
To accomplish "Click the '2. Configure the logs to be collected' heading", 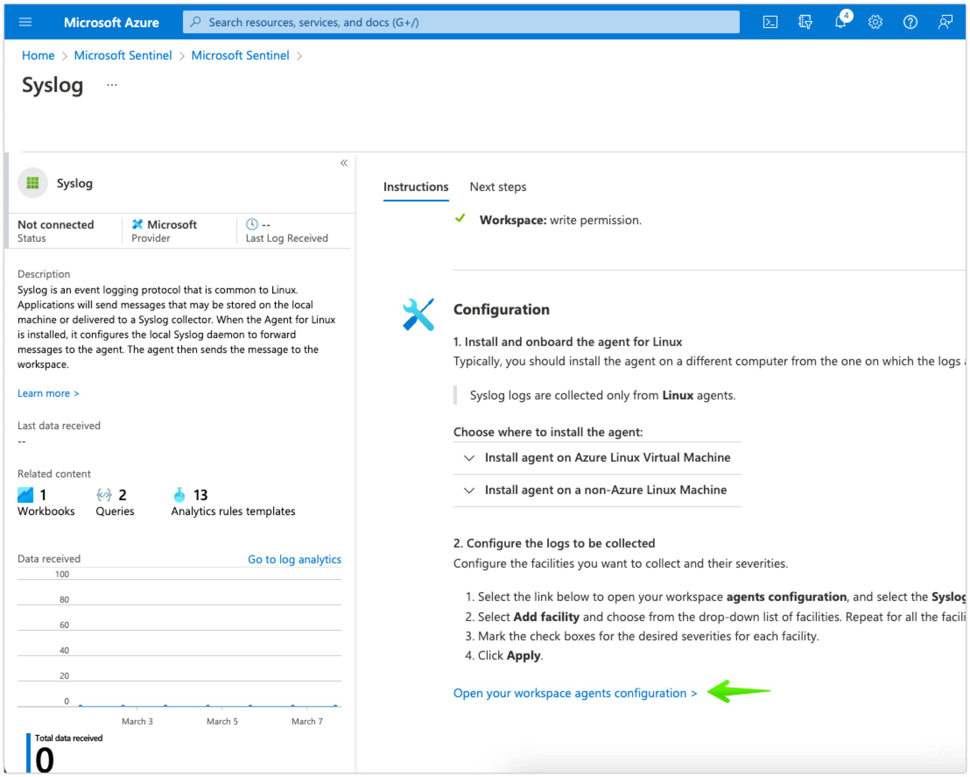I will pyautogui.click(x=554, y=543).
